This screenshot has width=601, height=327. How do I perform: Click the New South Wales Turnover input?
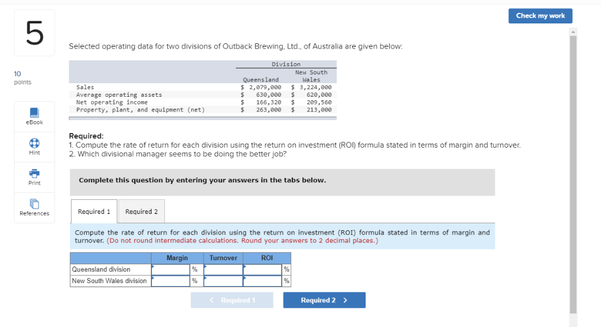point(223,281)
